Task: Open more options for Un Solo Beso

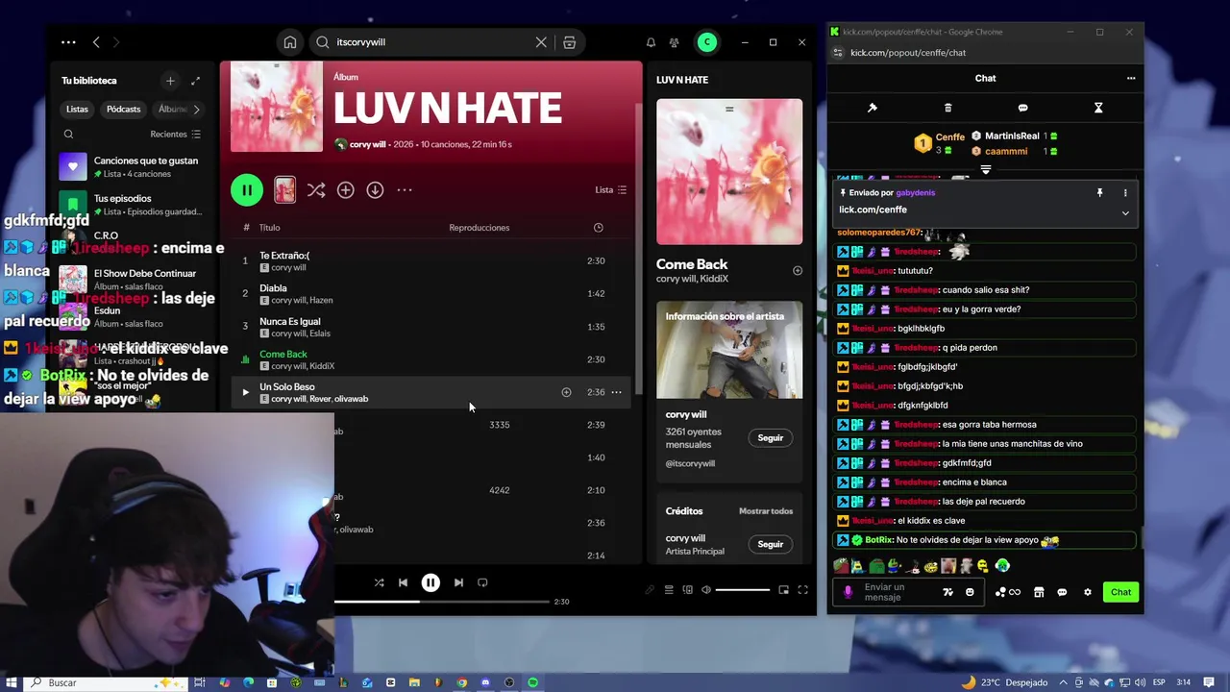Action: point(616,392)
